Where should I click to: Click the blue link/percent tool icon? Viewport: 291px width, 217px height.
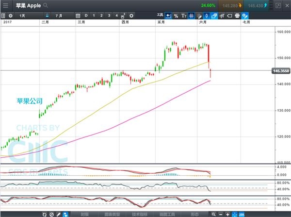(245, 16)
